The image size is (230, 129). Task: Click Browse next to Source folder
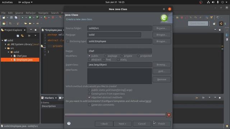162,28
